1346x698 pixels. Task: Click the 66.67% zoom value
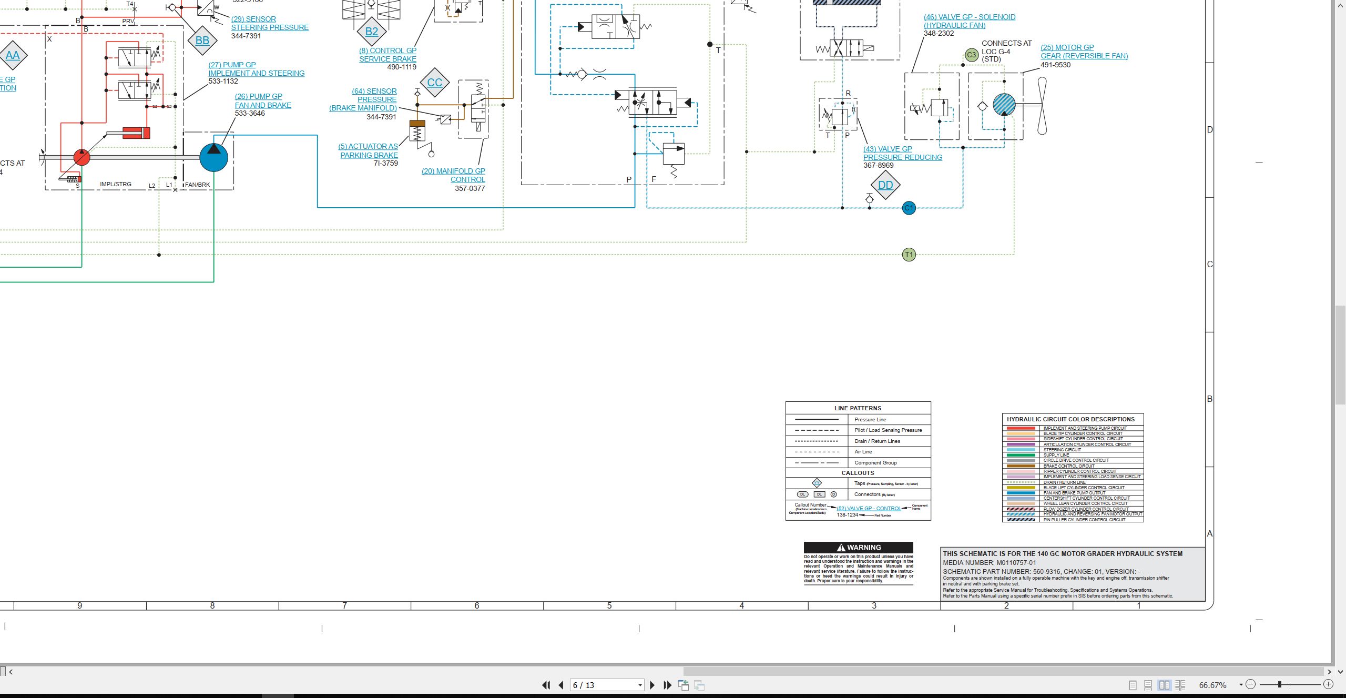pyautogui.click(x=1212, y=685)
